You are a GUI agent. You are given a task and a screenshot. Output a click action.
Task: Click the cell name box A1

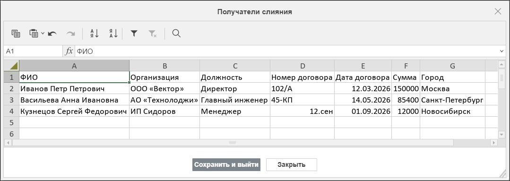click(x=33, y=52)
